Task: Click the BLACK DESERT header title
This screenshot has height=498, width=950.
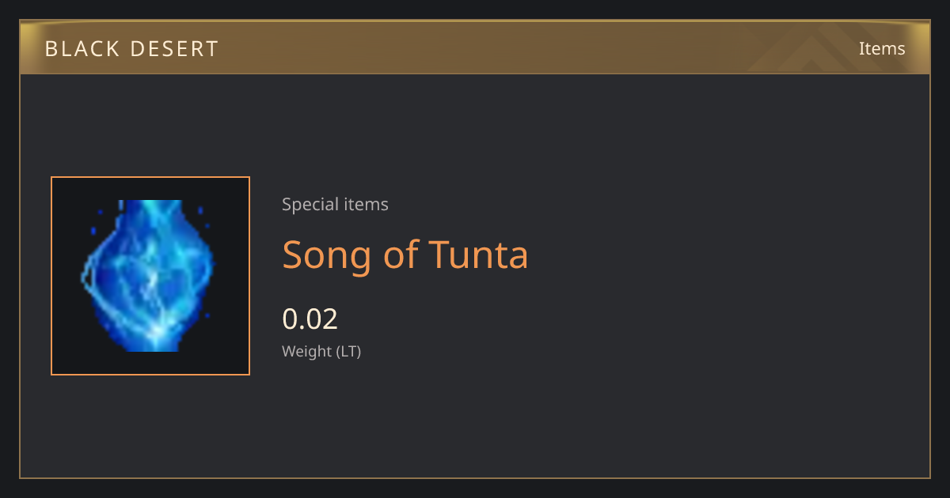Action: 132,49
